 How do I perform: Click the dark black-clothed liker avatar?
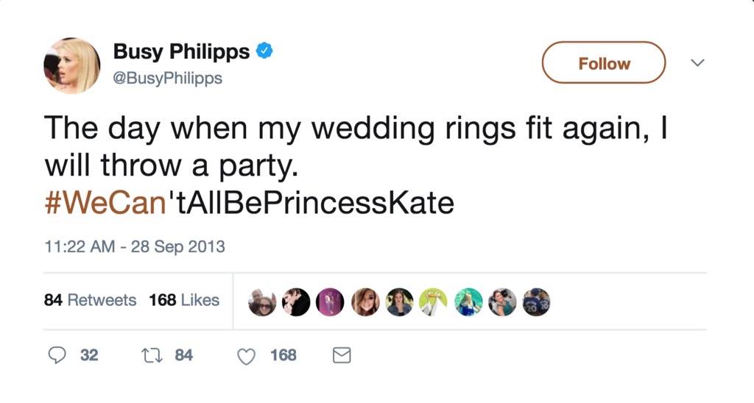(x=296, y=302)
